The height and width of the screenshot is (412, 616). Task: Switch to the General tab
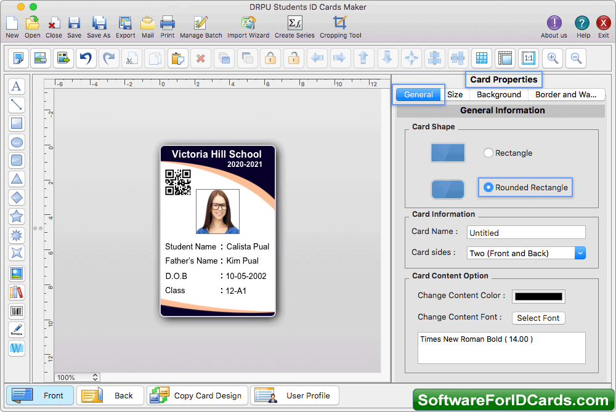pos(418,95)
